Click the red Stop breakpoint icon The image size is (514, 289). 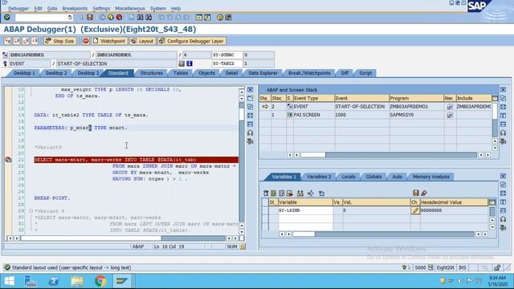[x=86, y=41]
